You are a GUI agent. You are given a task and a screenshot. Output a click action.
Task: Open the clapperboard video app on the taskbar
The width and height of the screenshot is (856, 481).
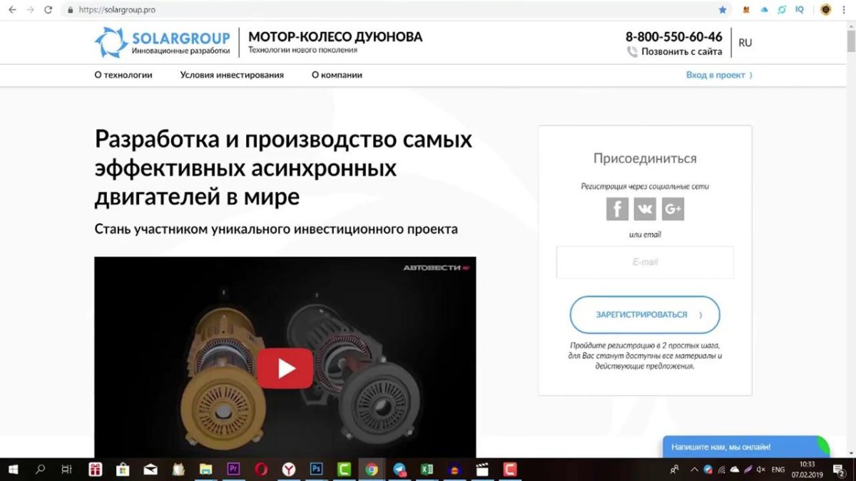pos(482,470)
